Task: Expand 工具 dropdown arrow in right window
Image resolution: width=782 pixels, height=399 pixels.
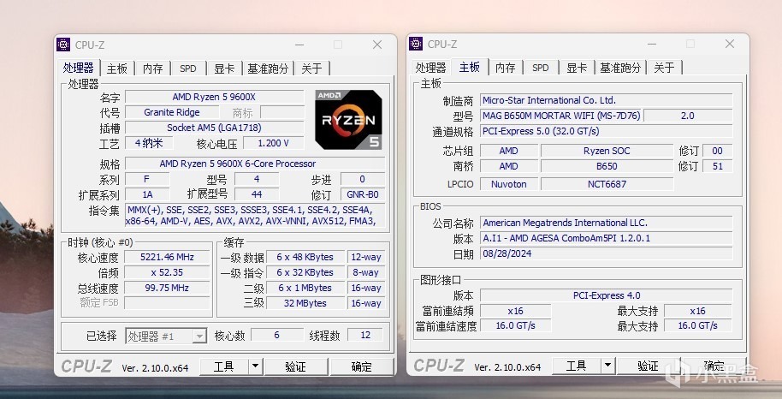Action: pos(608,366)
